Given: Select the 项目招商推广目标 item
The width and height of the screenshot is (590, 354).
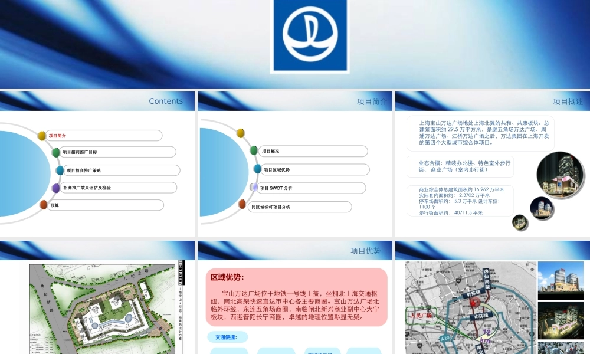Looking at the screenshot, I should (118, 152).
